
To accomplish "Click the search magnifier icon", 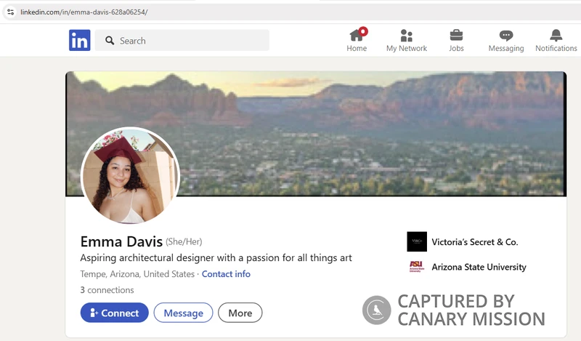I will [x=110, y=41].
